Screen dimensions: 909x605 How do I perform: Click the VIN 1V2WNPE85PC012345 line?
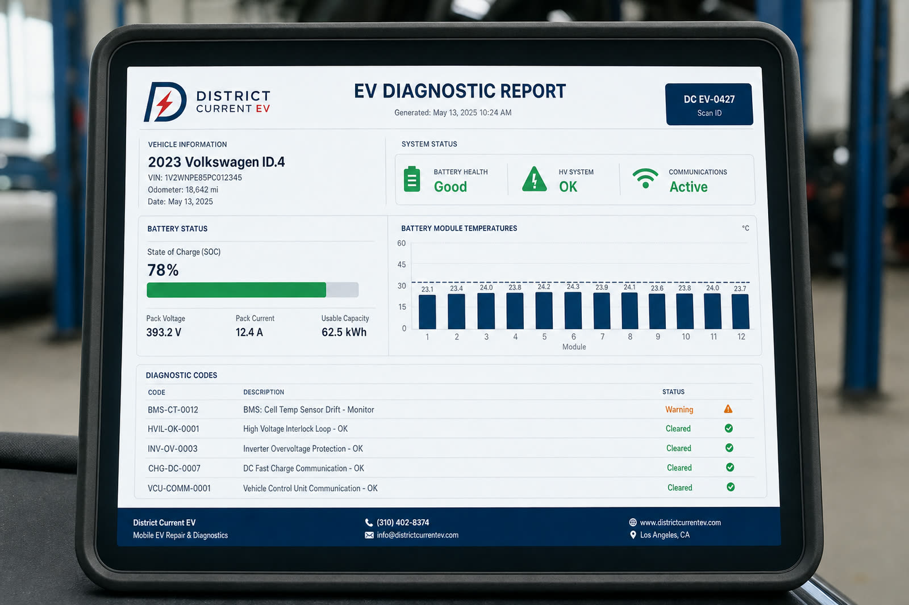point(195,178)
